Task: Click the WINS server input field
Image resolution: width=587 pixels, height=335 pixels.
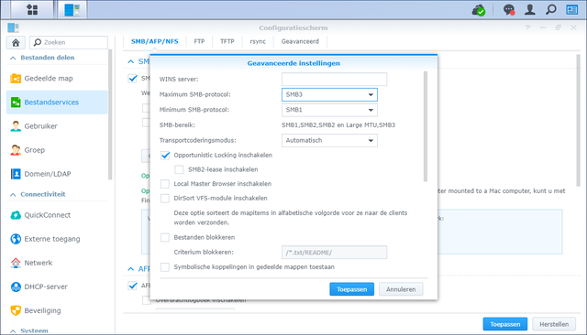Action: [x=334, y=80]
